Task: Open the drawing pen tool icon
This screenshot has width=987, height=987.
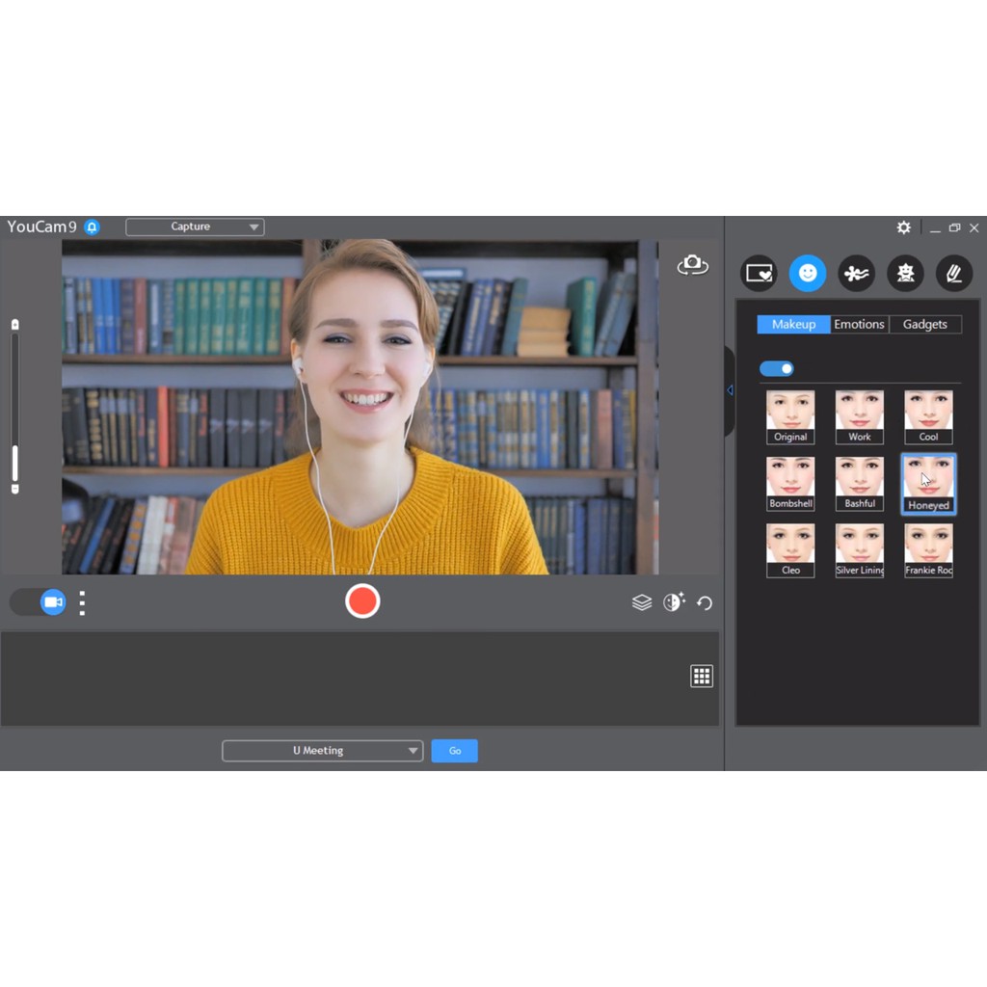Action: (954, 273)
